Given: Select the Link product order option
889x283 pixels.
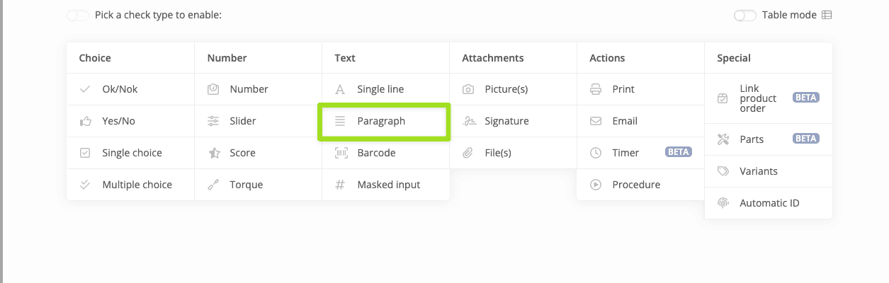Looking at the screenshot, I should pyautogui.click(x=758, y=98).
